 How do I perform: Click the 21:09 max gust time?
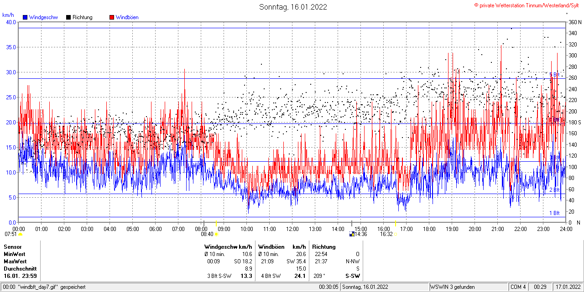[267, 261]
